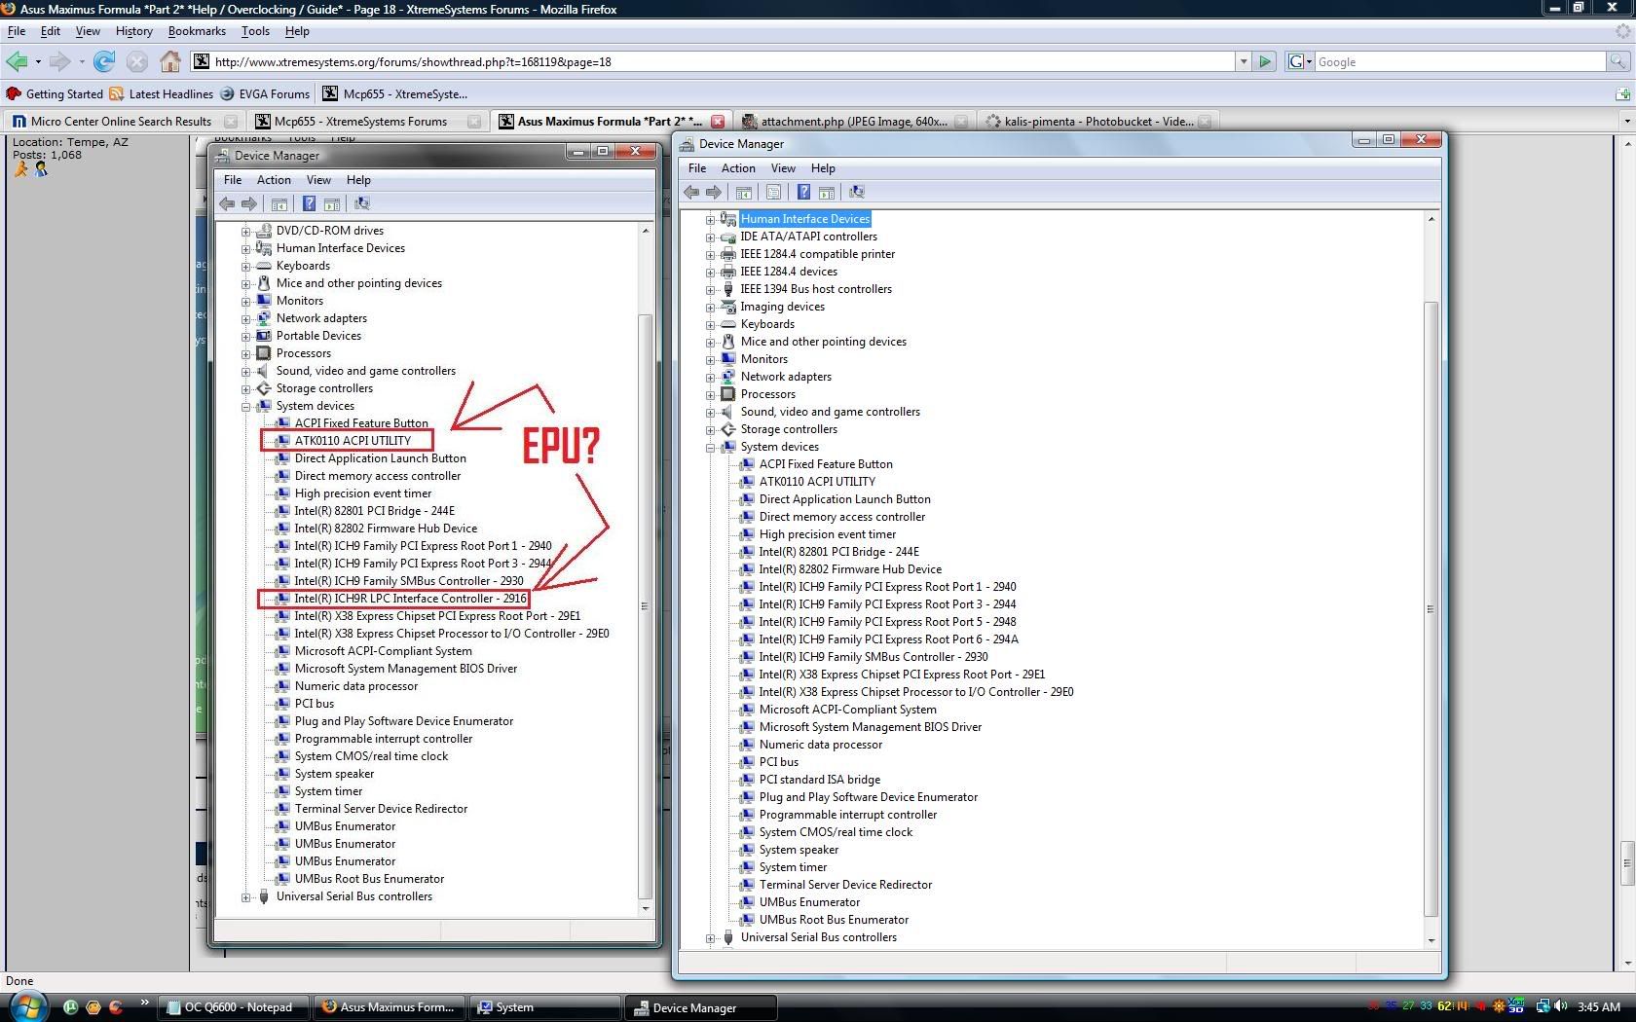1636x1022 pixels.
Task: Expand Universal Serial Bus controllers in left window
Action: coord(246,897)
